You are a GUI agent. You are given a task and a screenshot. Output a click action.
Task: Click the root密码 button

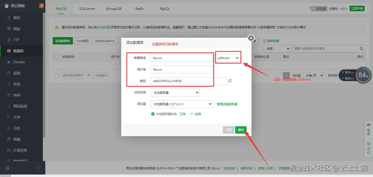pyautogui.click(x=83, y=41)
